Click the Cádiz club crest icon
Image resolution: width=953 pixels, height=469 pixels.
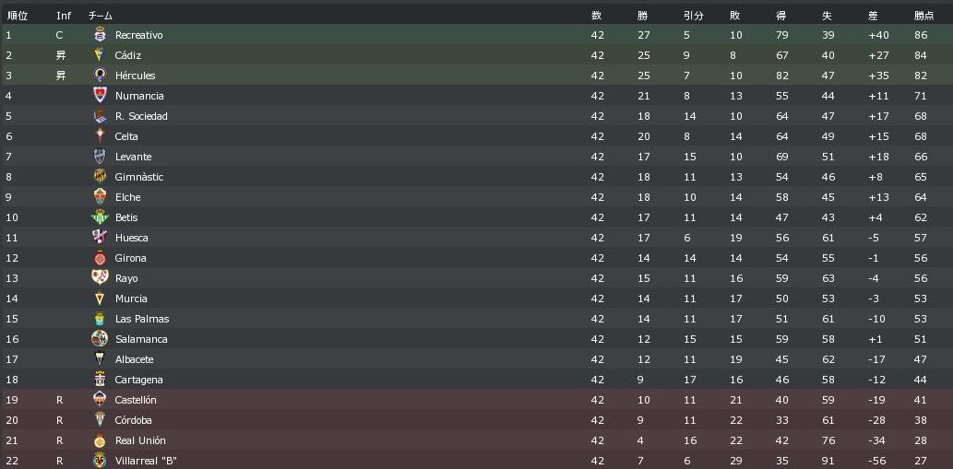[101, 55]
